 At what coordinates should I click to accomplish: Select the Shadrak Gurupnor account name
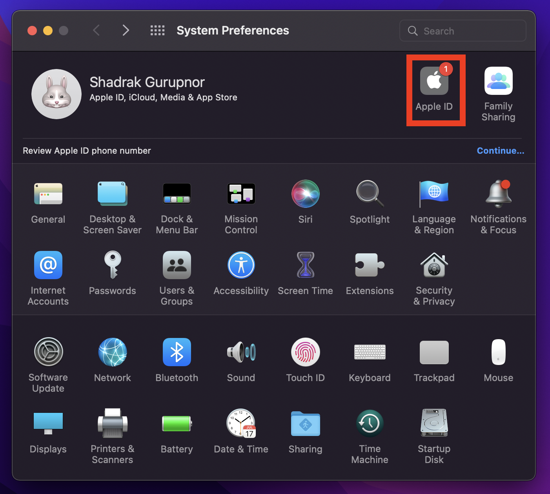[147, 82]
